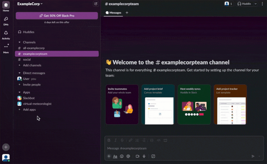Screen dimensions: 267x164
Task: Select the examplecorpteam channel
Action: [x=56, y=54]
